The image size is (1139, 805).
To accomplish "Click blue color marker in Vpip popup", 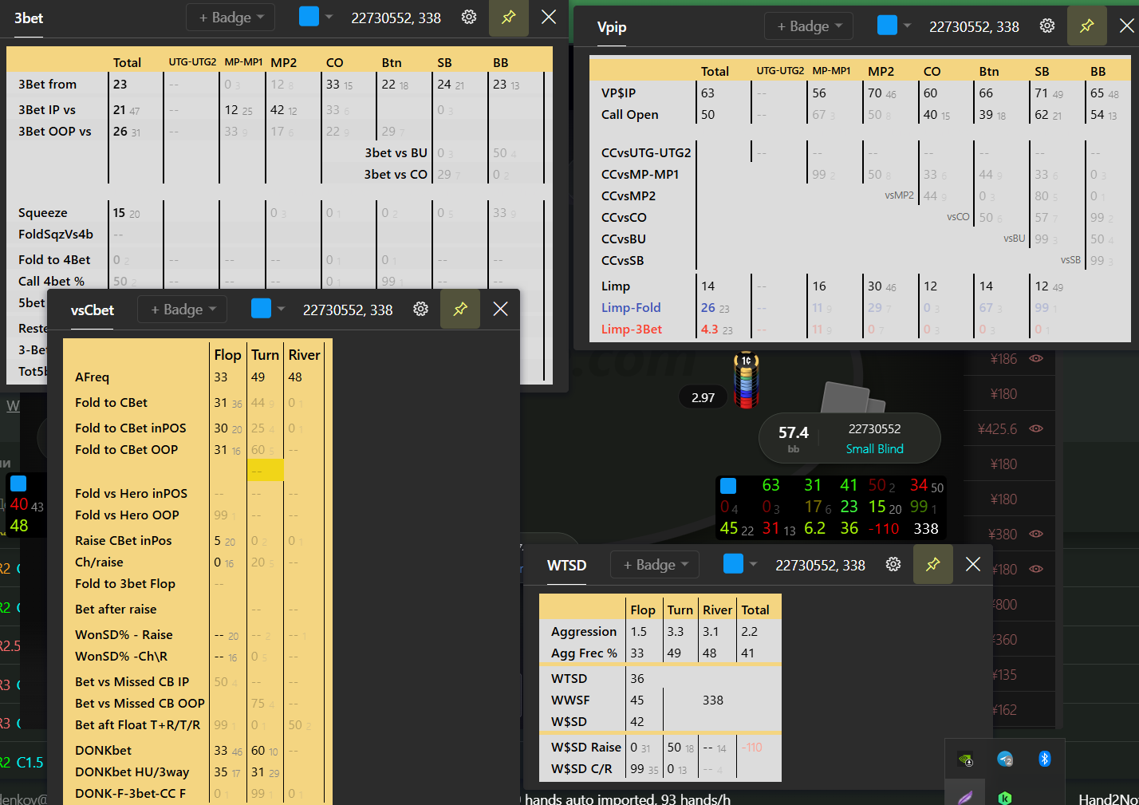I will coord(887,26).
